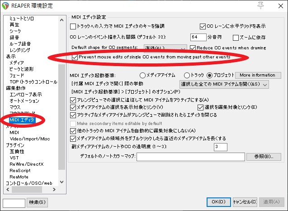
Task: Select 'ミュートとソロ' in settings tree
Action: 22,19
